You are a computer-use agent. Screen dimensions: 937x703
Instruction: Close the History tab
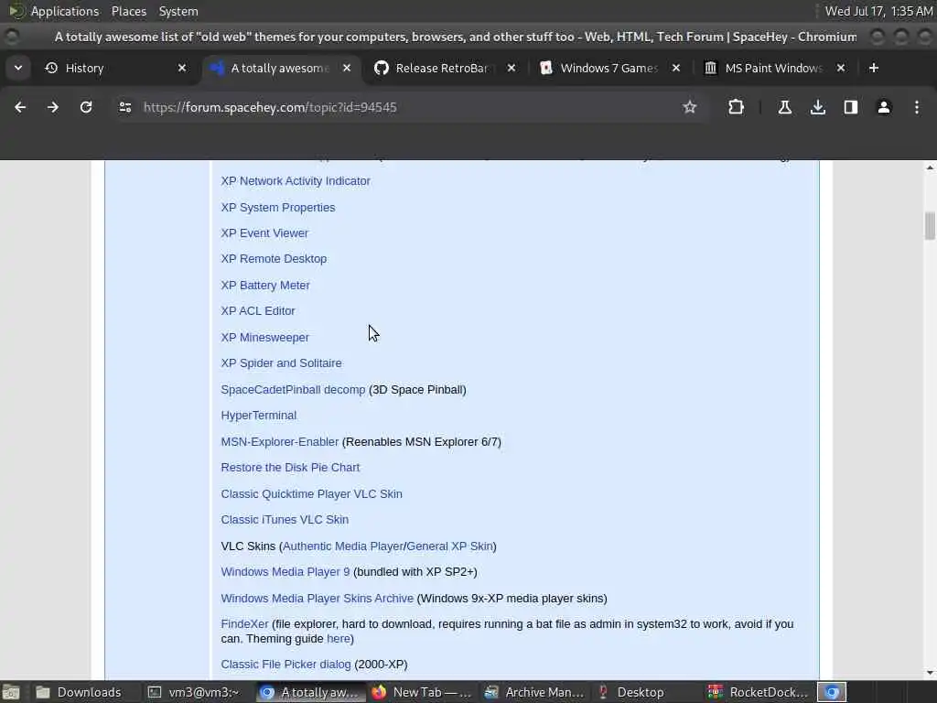tap(182, 68)
